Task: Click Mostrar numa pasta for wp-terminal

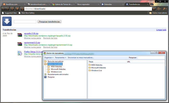Action: (x=32, y=47)
